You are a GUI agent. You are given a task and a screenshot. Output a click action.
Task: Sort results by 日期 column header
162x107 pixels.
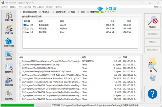(x=130, y=57)
